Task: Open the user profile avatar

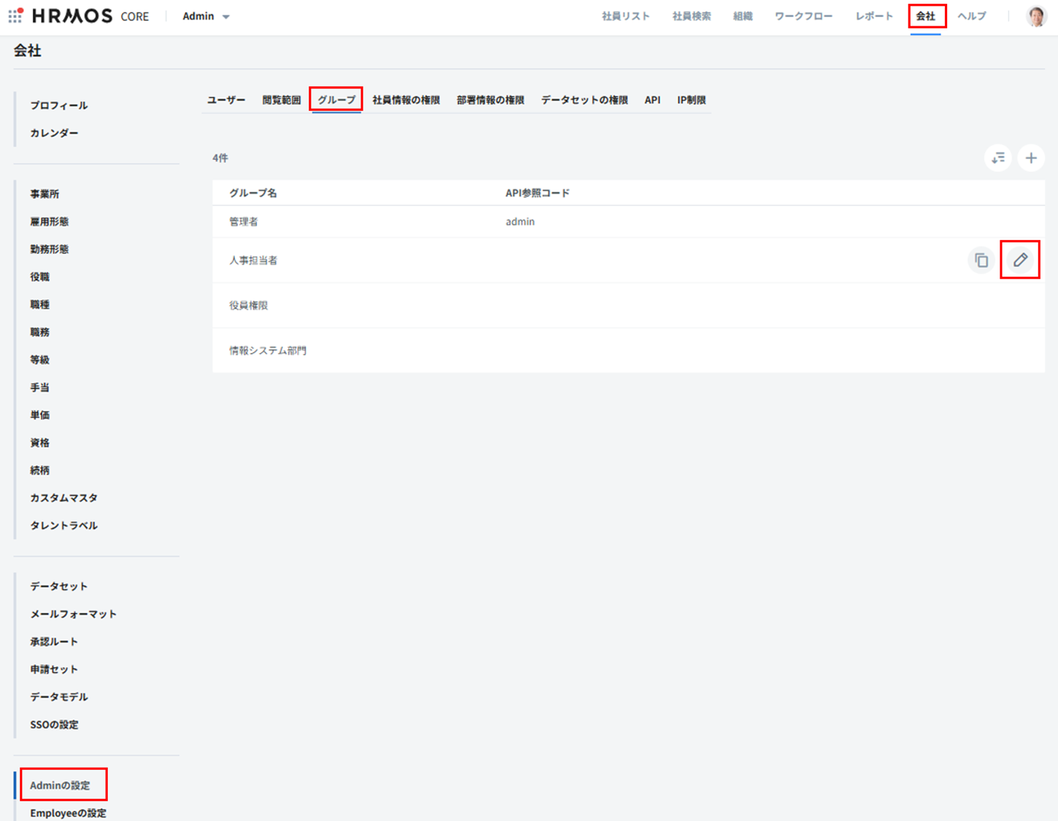Action: pos(1036,16)
